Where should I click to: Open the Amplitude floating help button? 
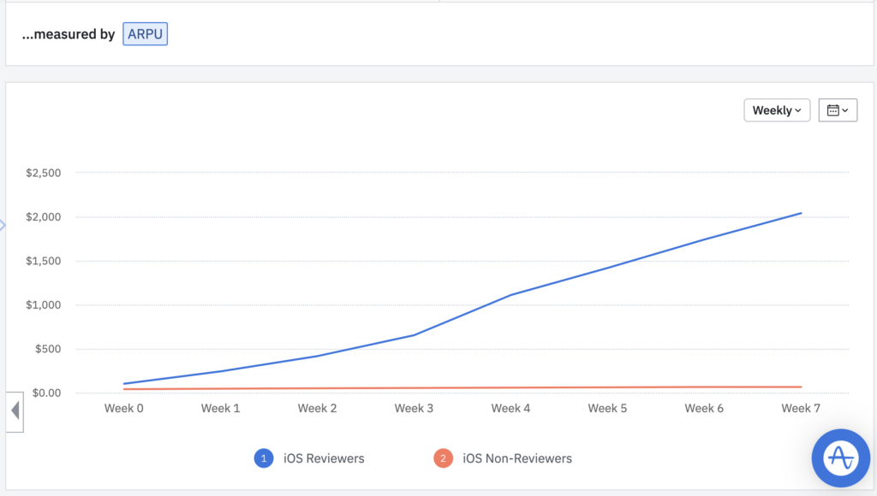[x=840, y=458]
